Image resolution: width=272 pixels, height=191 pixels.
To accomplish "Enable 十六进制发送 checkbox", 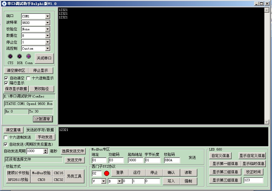I will coord(6,137).
